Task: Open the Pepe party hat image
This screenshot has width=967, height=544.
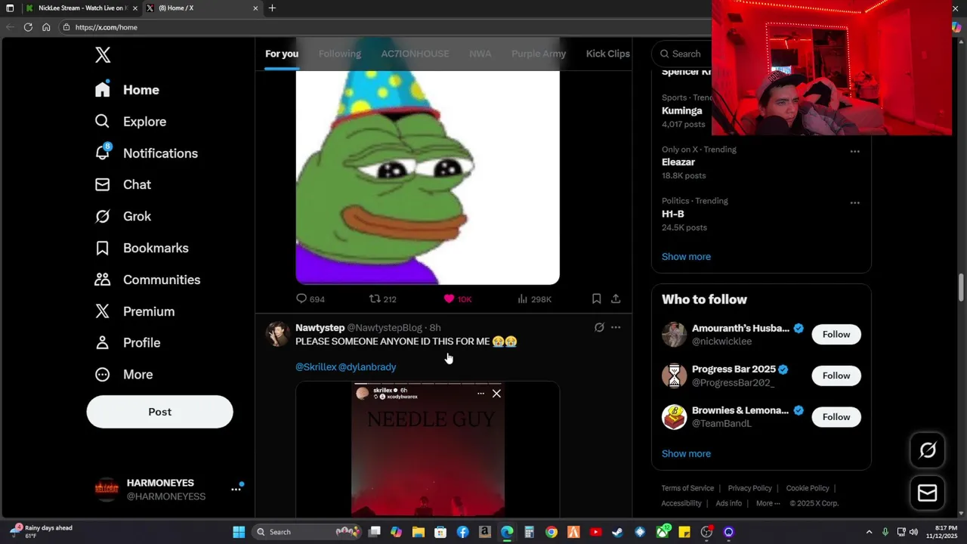Action: (428, 178)
